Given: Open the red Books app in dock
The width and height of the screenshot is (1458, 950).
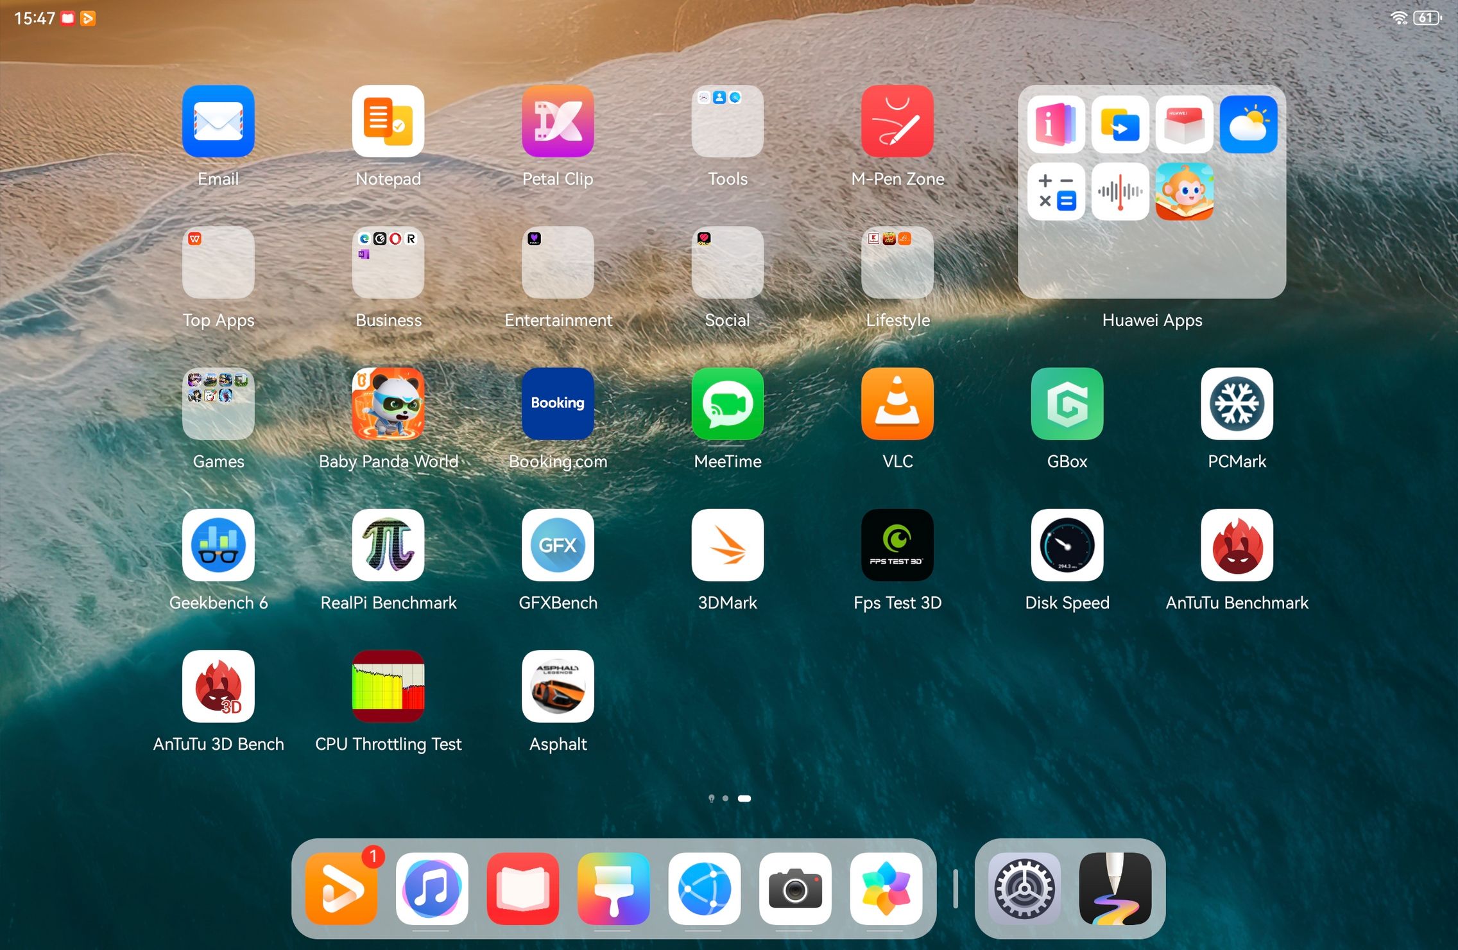Looking at the screenshot, I should click(523, 889).
